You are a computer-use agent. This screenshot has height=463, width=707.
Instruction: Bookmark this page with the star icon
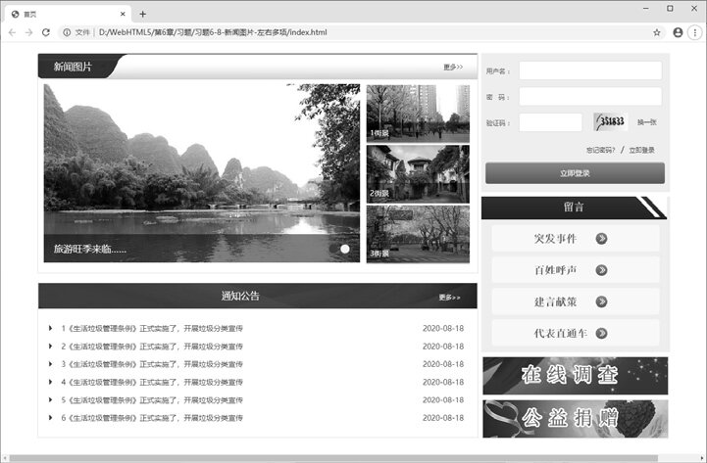pos(657,32)
